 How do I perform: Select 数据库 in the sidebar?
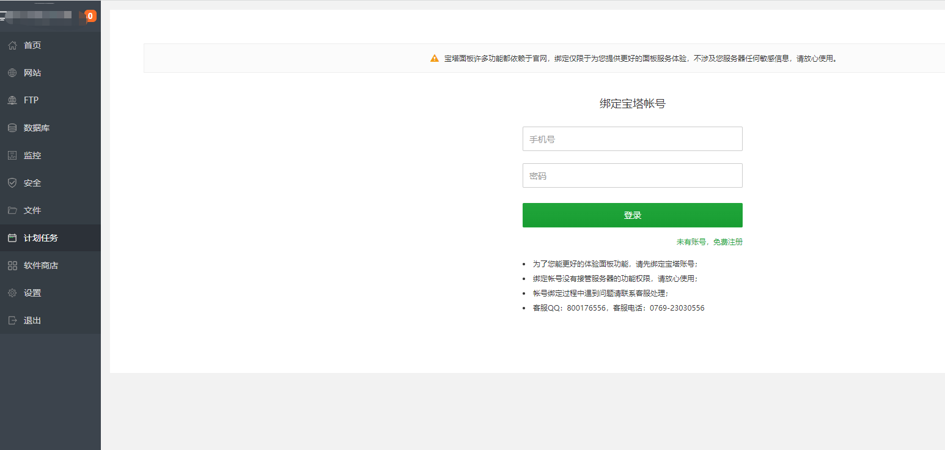(x=50, y=128)
